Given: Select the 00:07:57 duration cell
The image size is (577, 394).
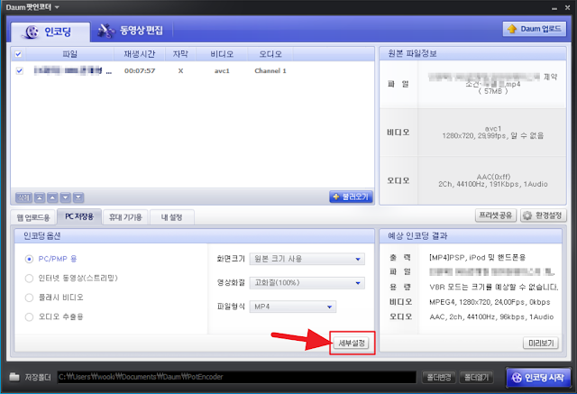Looking at the screenshot, I should coord(140,70).
